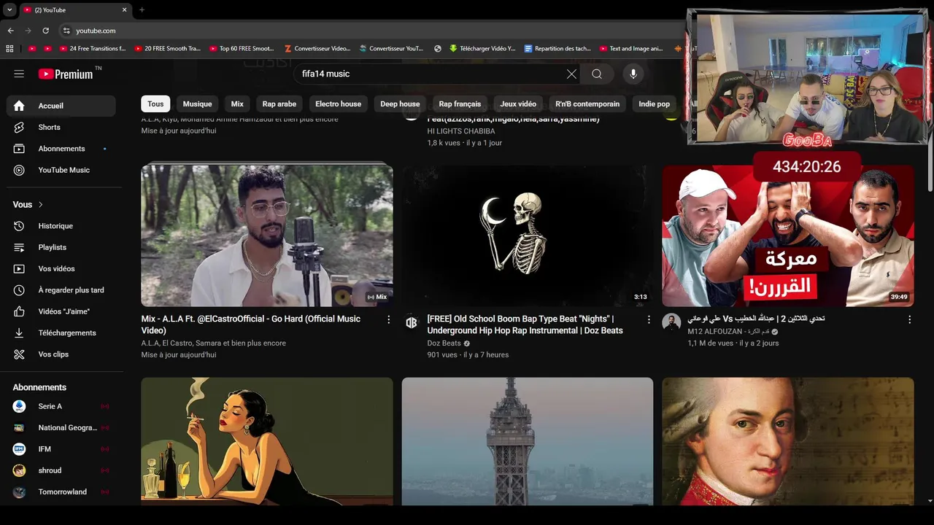This screenshot has width=934, height=525.
Task: Open the 24 Free Transitions bookmark
Action: (91, 49)
